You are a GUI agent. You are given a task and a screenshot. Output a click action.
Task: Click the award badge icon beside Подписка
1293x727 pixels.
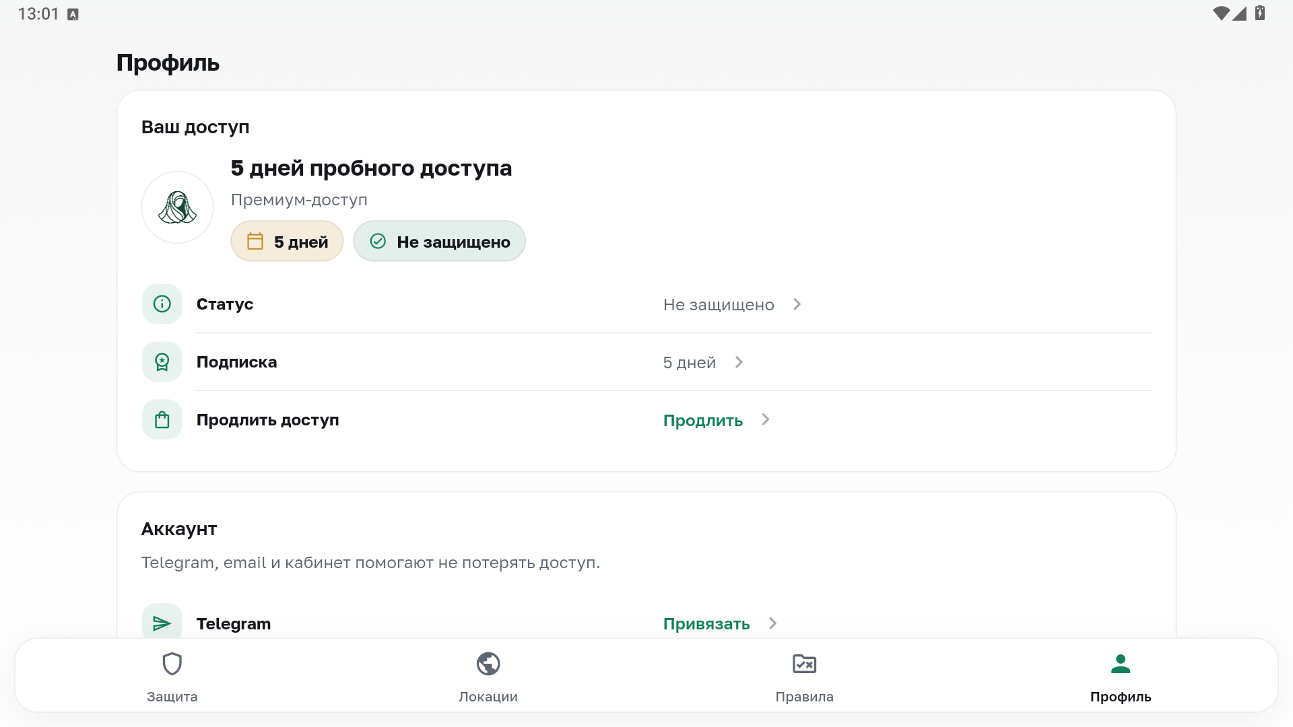point(162,362)
